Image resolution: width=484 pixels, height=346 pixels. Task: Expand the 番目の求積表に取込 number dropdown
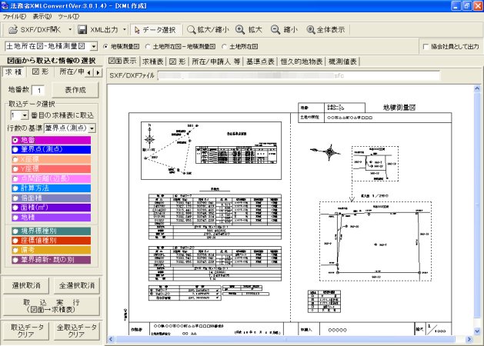click(x=25, y=115)
